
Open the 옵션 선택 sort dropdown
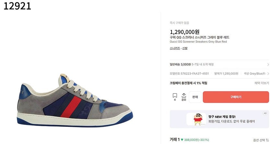click(x=261, y=140)
